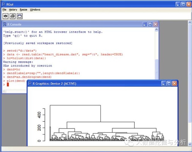The width and height of the screenshot is (192, 152).
Task: Click the 0 axis label on plot
Action: [39, 141]
